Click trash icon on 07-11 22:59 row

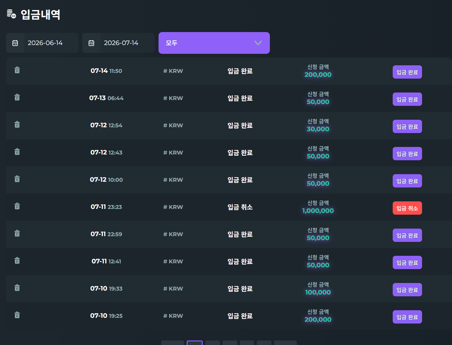[17, 233]
